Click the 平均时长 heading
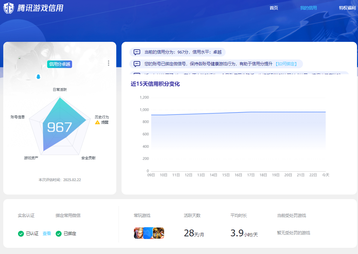The width and height of the screenshot is (358, 254). [238, 215]
